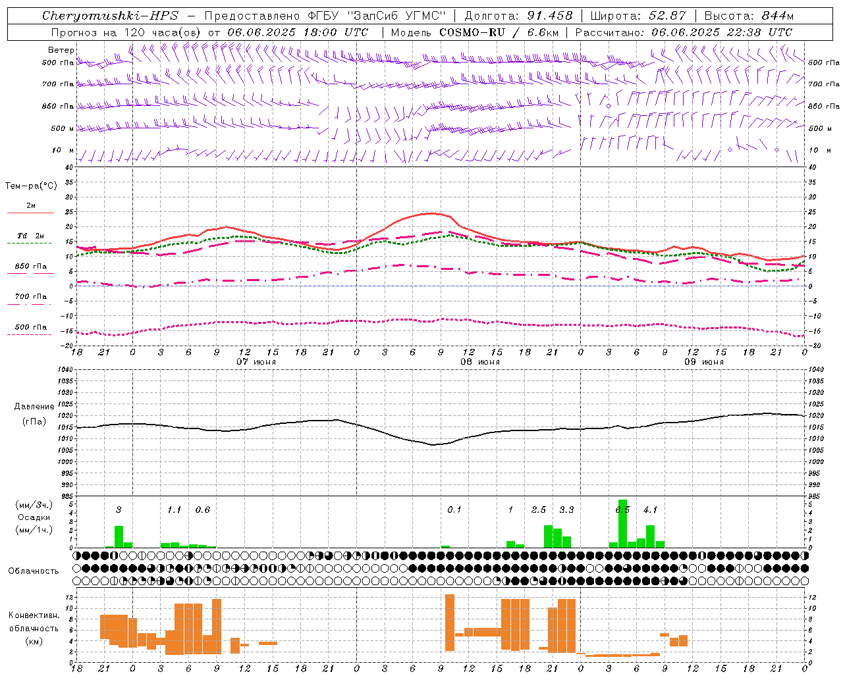Click the 0.6 precipitation total

(202, 509)
